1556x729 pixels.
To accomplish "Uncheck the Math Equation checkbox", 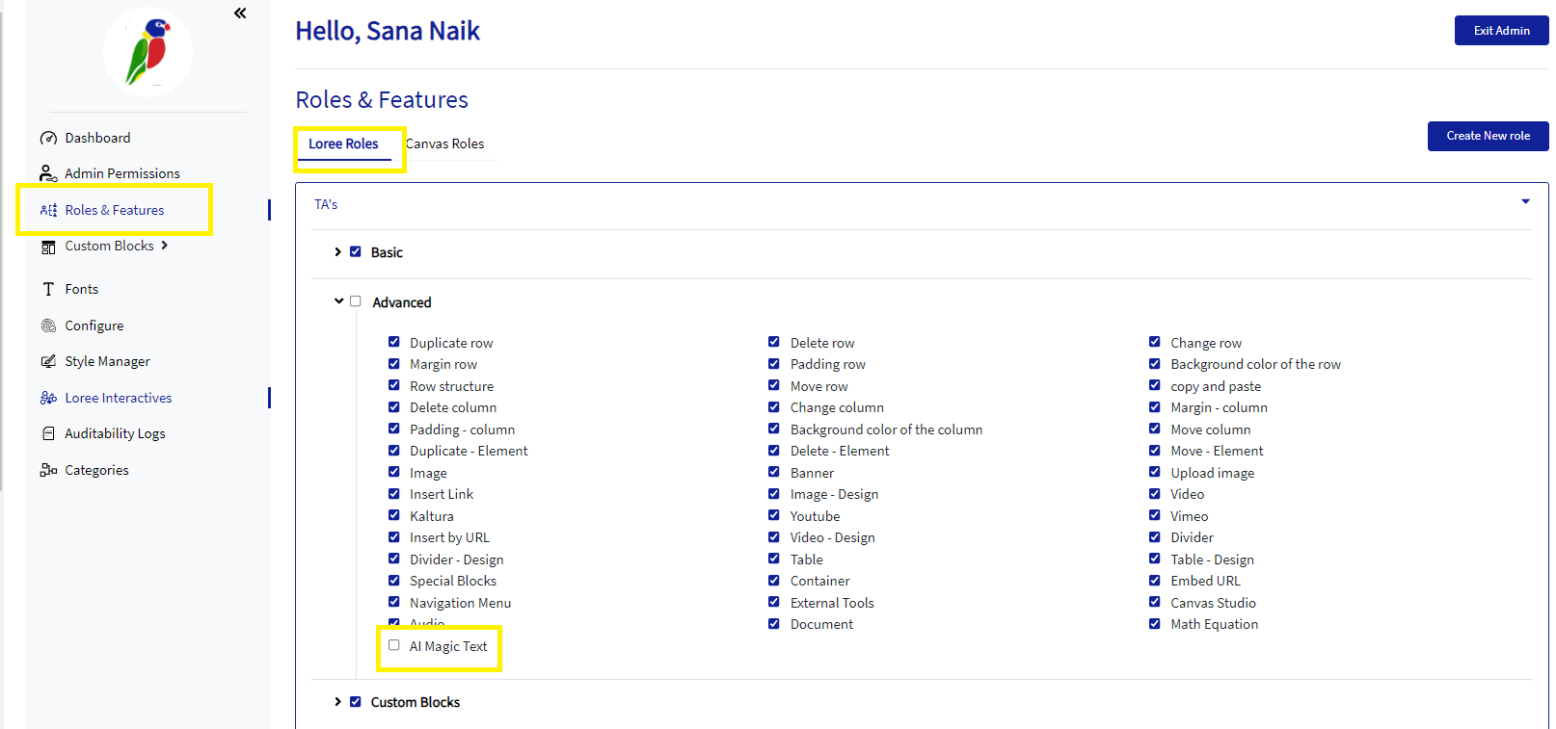I will coord(1155,624).
